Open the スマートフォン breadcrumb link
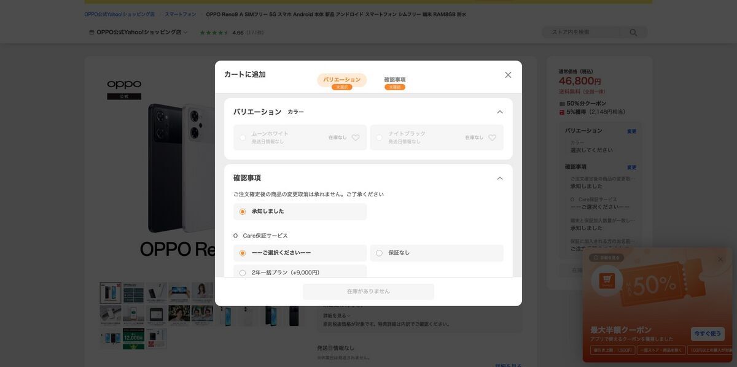 tap(180, 14)
